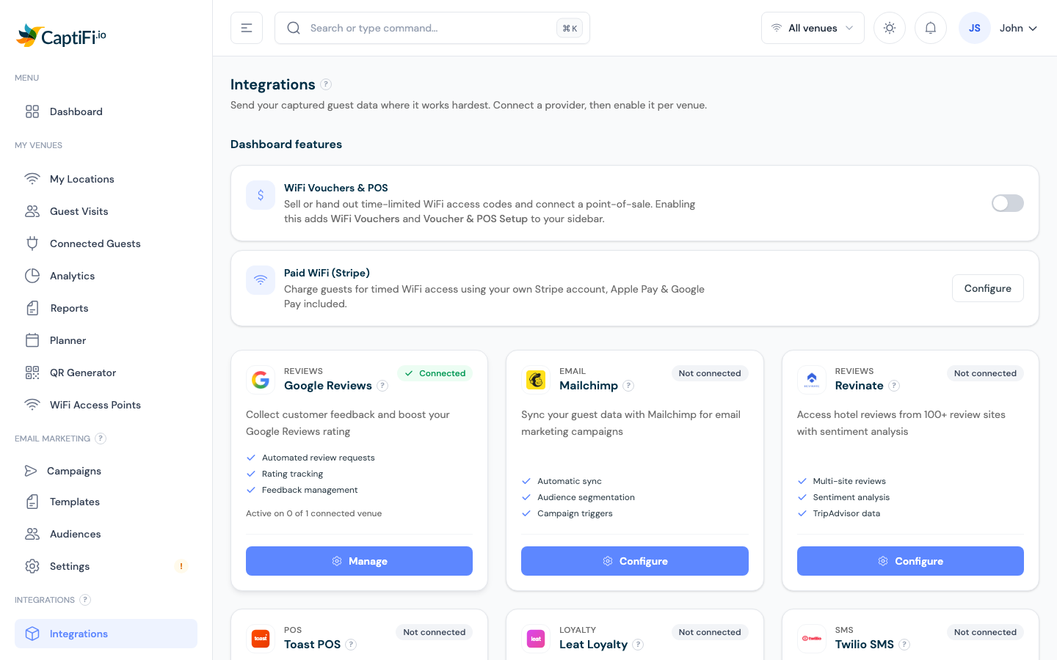Click 'Active on 0 of 1 connected venue' text
Viewport: 1057px width, 660px height.
(313, 513)
